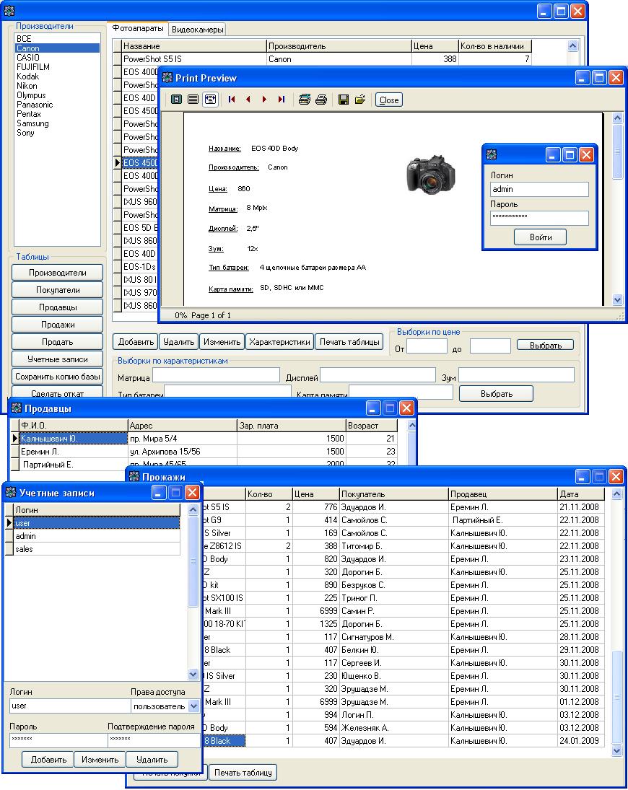This screenshot has width=628, height=790.
Task: Click the Учетные записи window title icon
Action: point(11,492)
